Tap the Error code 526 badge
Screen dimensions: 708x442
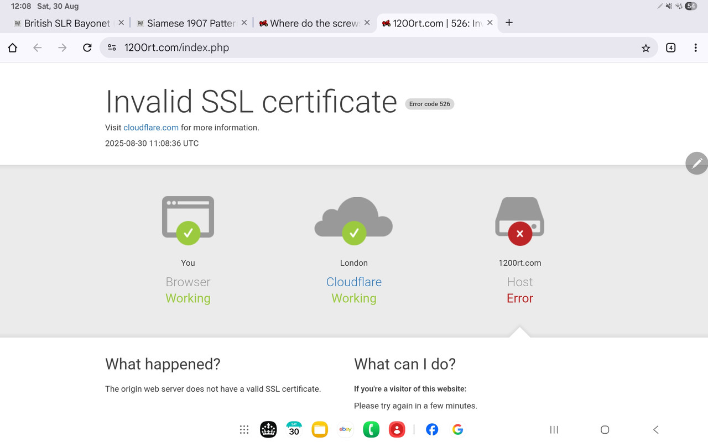(430, 104)
